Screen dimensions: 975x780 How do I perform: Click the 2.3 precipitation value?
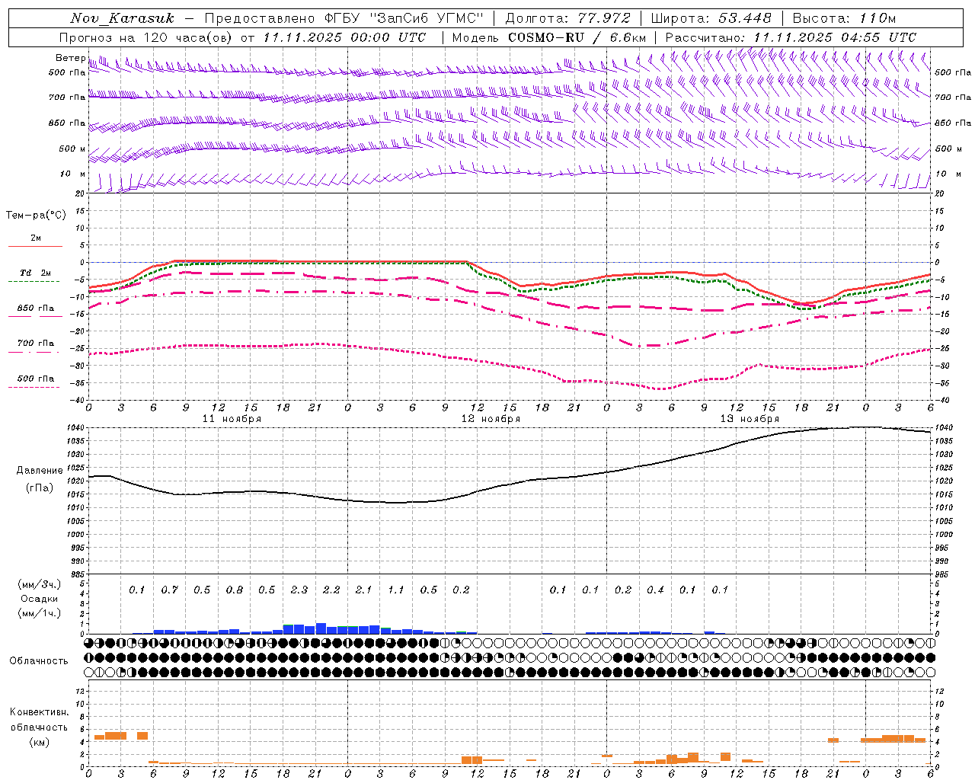[299, 590]
